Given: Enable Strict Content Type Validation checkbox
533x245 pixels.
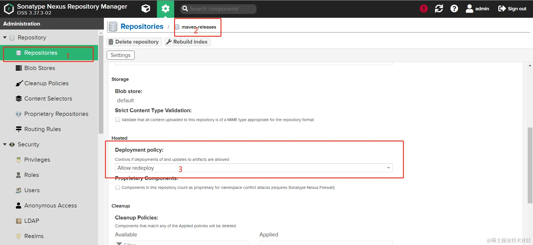Looking at the screenshot, I should pyautogui.click(x=118, y=120).
